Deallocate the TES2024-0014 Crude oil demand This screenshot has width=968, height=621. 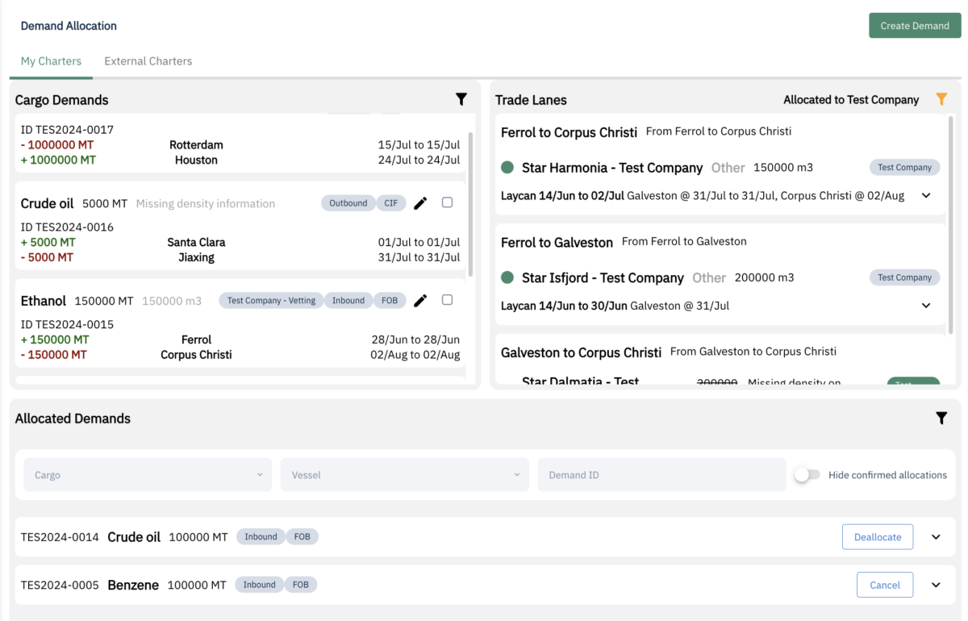(877, 537)
